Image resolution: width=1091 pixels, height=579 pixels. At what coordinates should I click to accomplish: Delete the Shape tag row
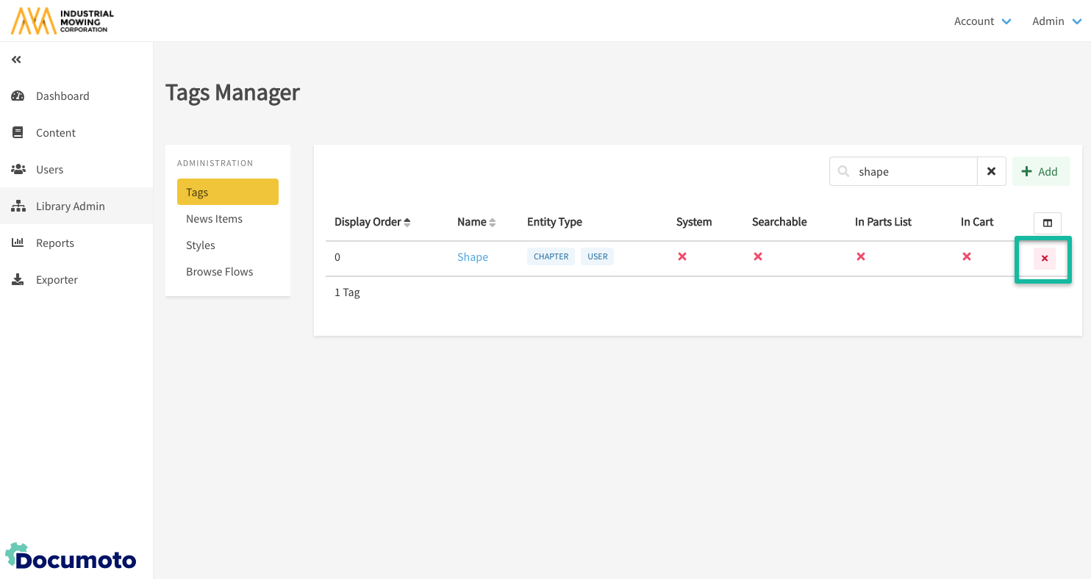coord(1044,258)
